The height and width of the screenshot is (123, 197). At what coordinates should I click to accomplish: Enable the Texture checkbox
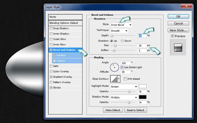(x=54, y=60)
